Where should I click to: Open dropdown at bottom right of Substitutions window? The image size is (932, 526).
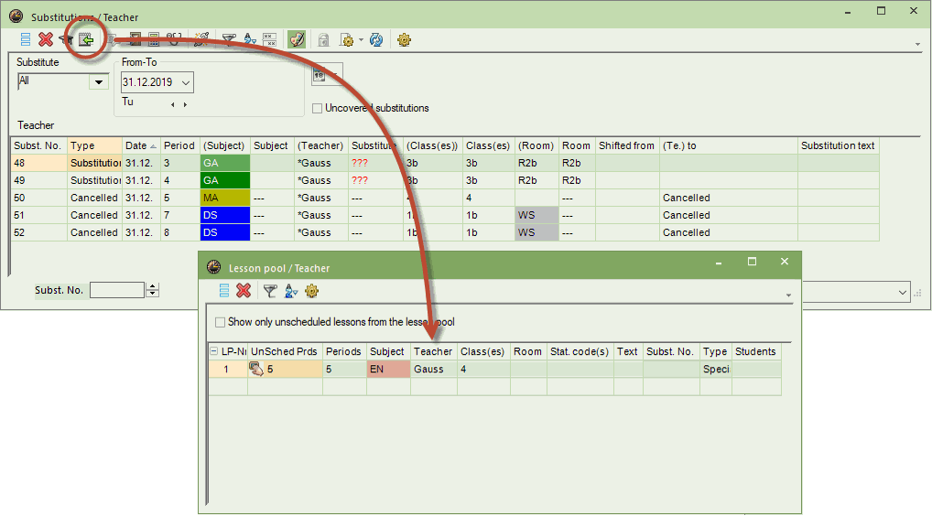(x=903, y=292)
